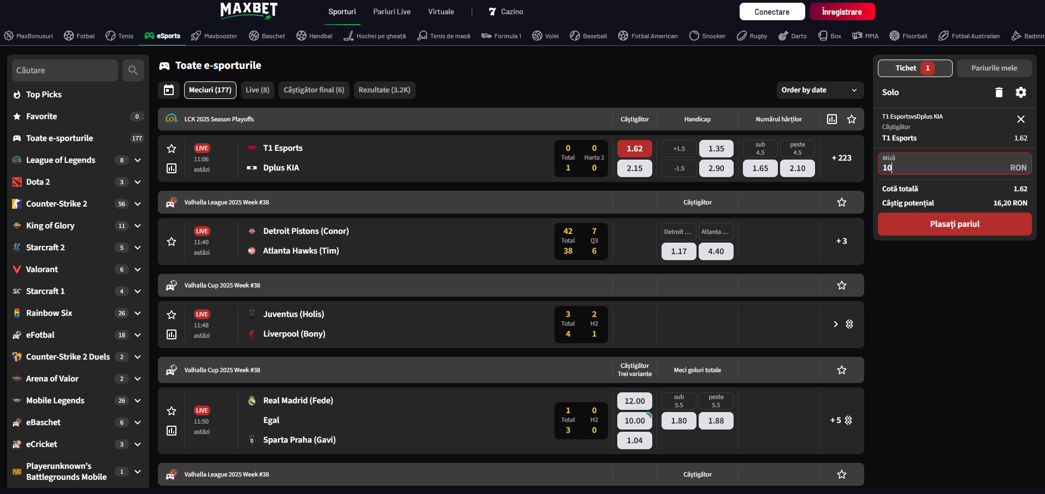
Task: Expand Counter-Strike 2 category
Action: pyautogui.click(x=138, y=204)
